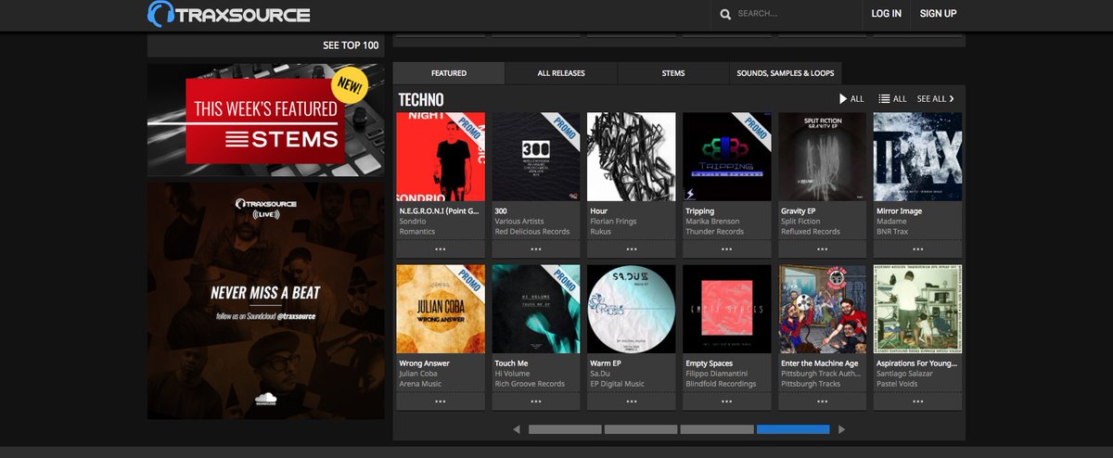Open the Log In link

(x=886, y=14)
